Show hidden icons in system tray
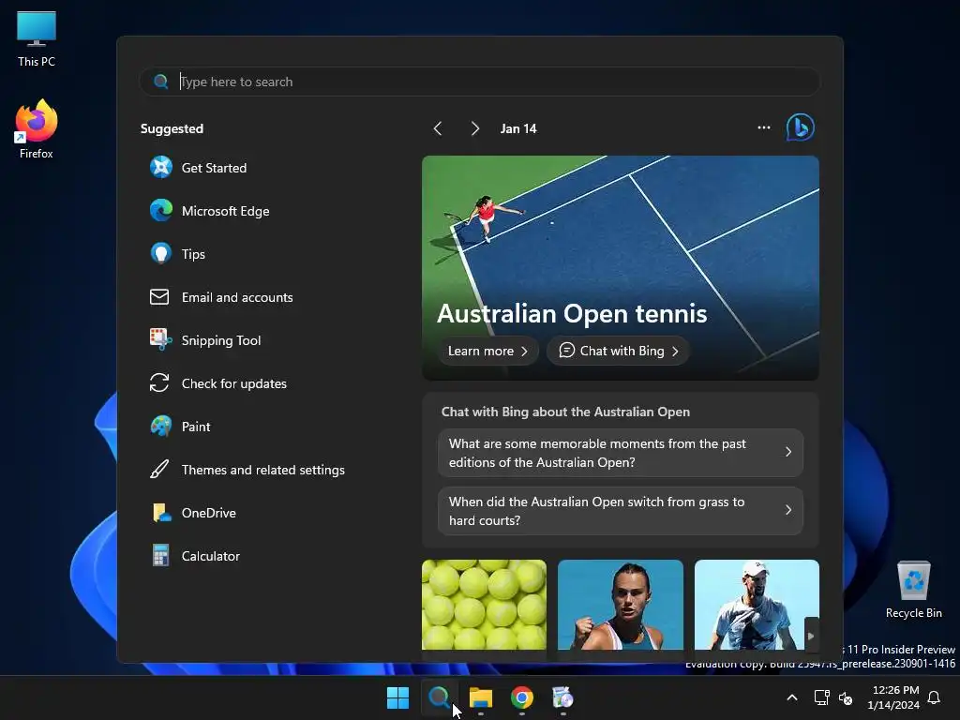Viewport: 960px width, 720px height. pyautogui.click(x=791, y=697)
